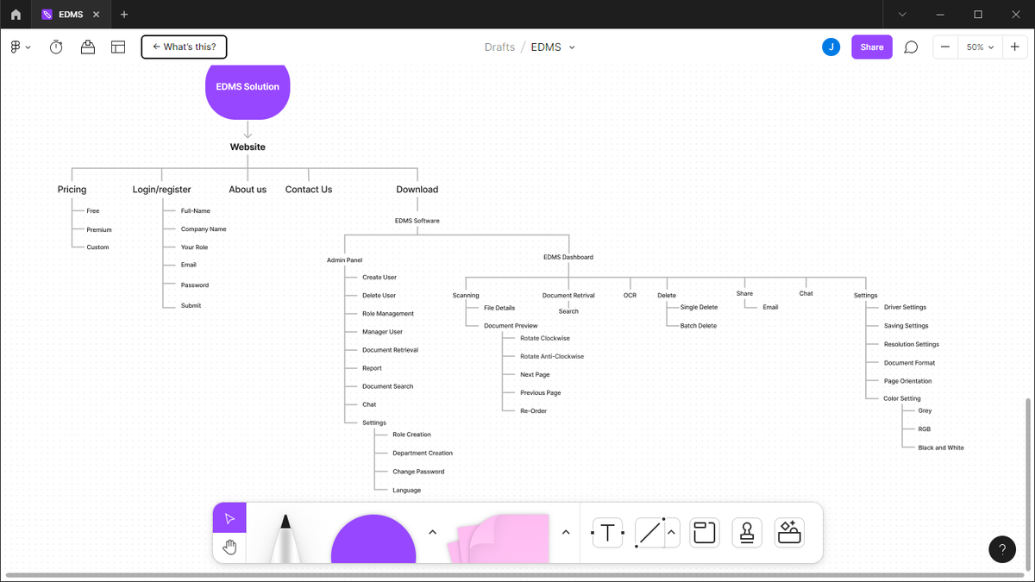Select the purple circle shape tool
The width and height of the screenshot is (1035, 582).
[373, 539]
